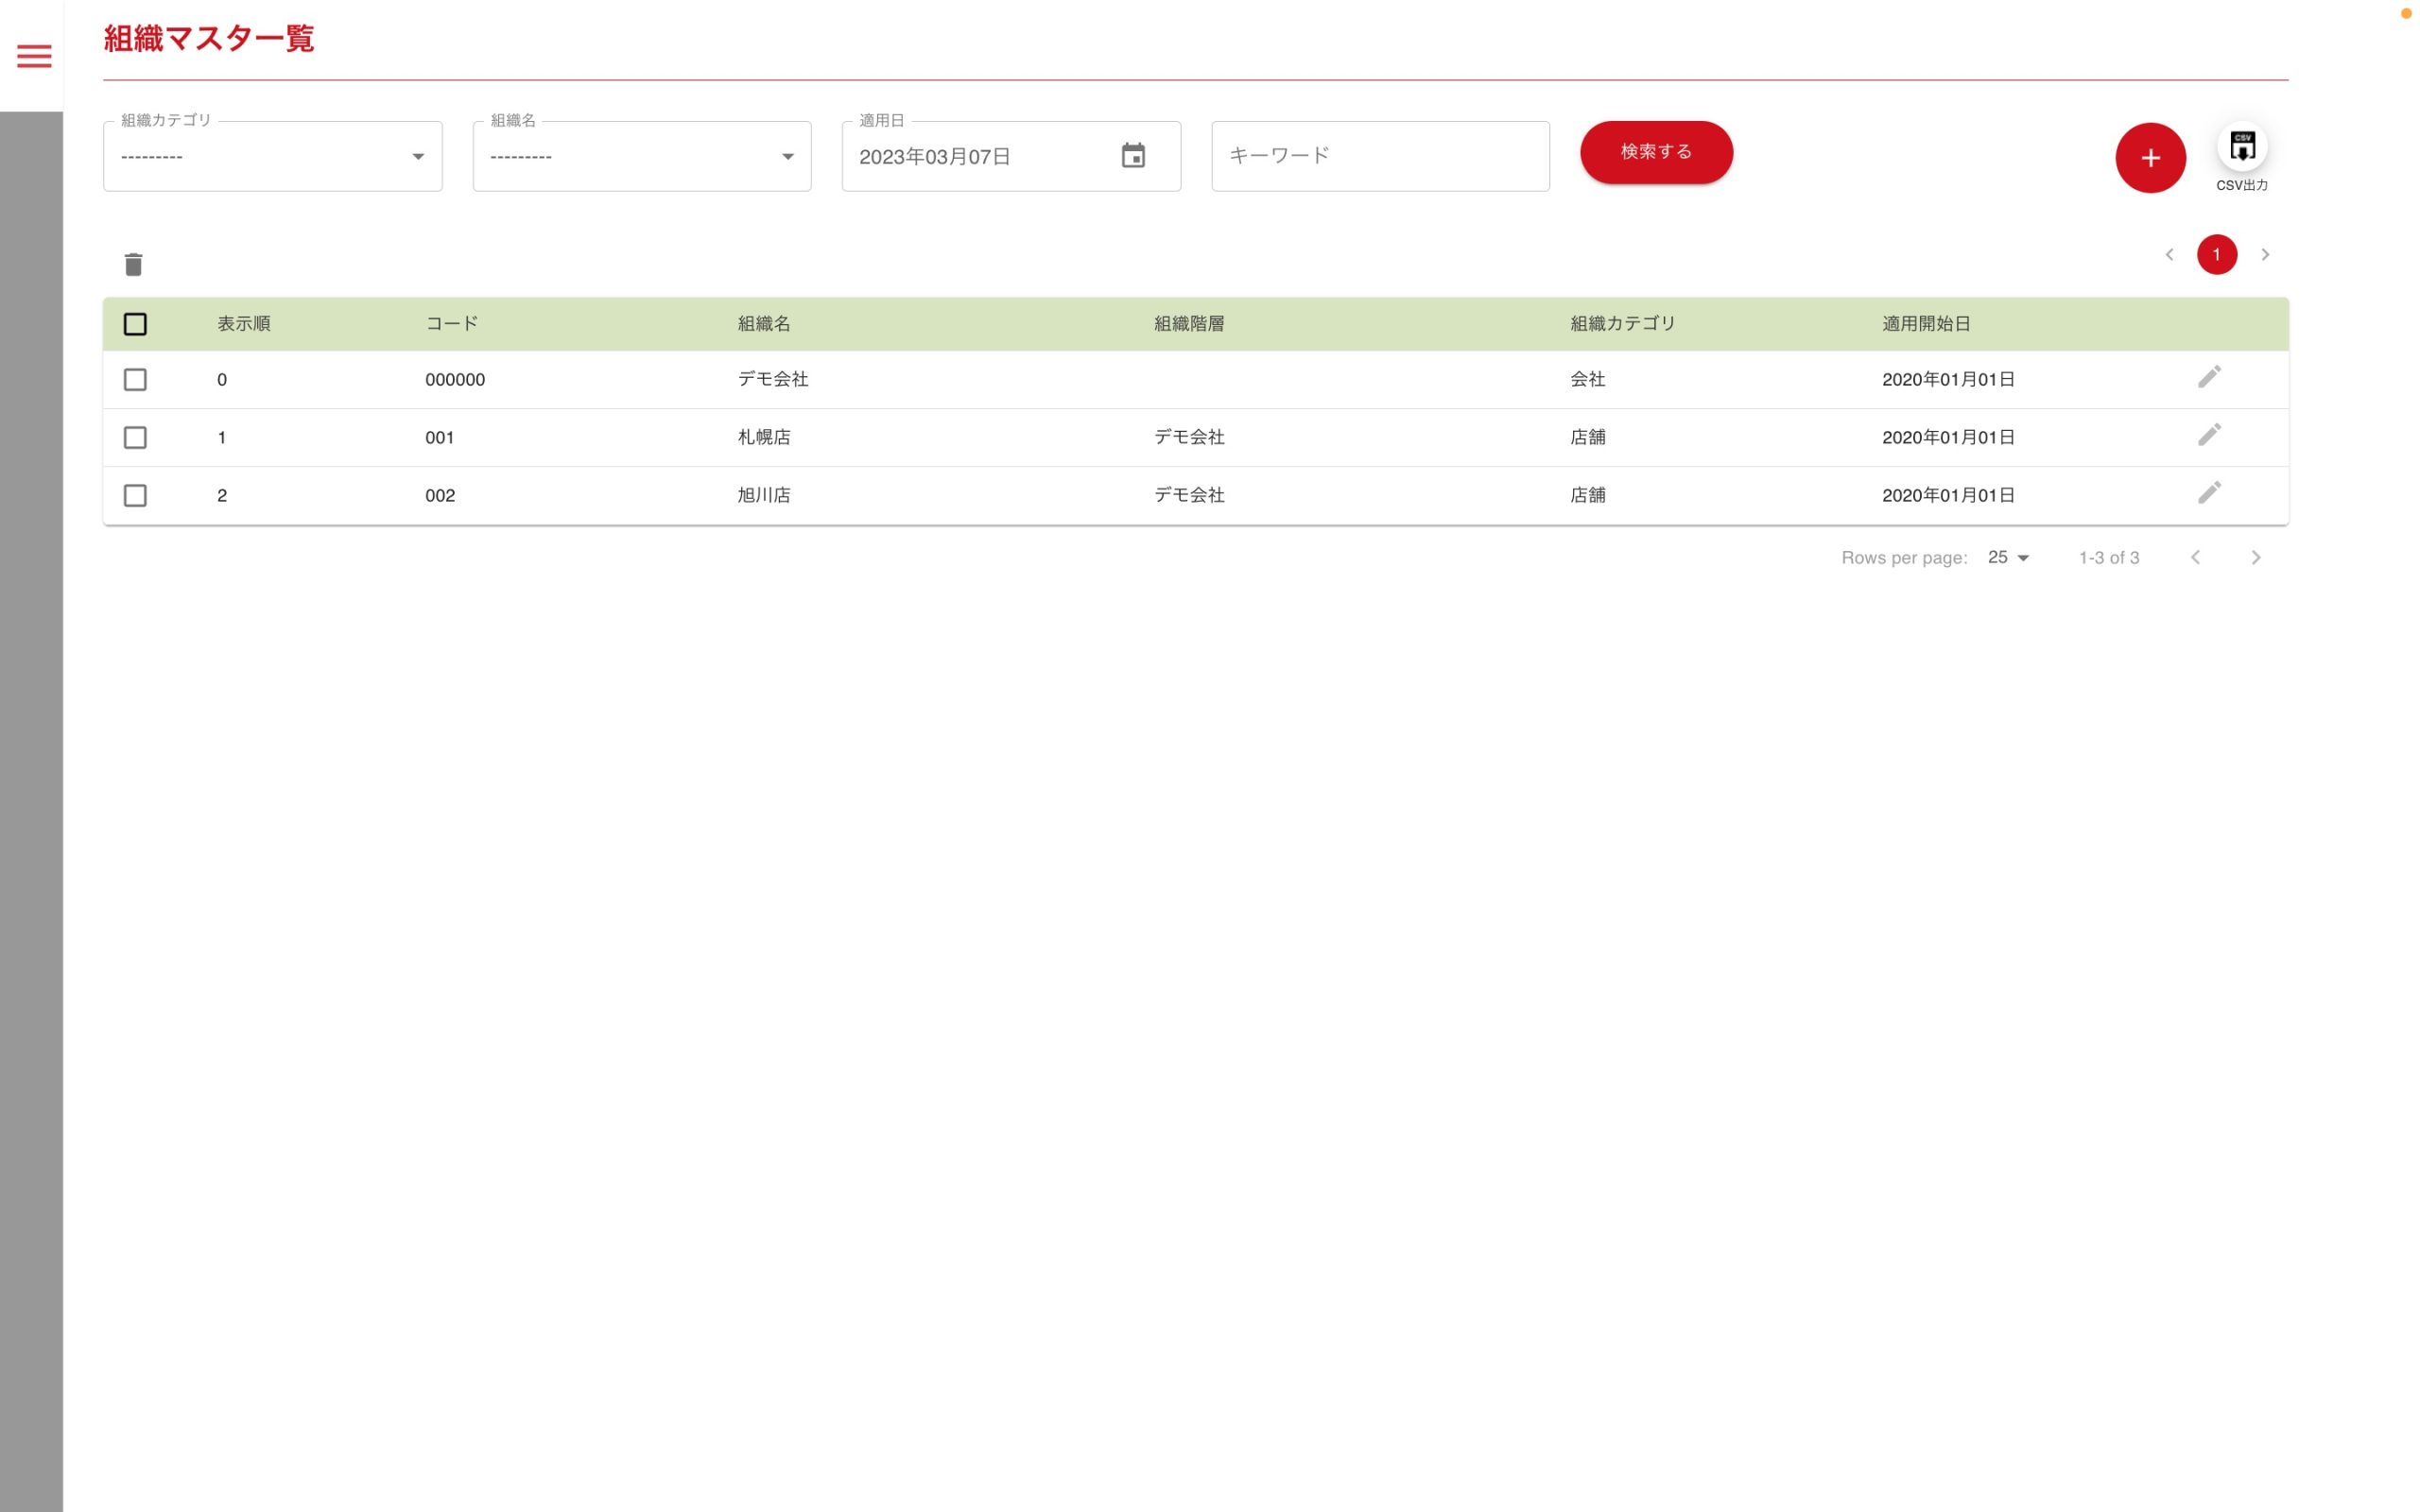Screen dimensions: 2420x1512
Task: Click footer next page arrow
Action: point(2254,558)
